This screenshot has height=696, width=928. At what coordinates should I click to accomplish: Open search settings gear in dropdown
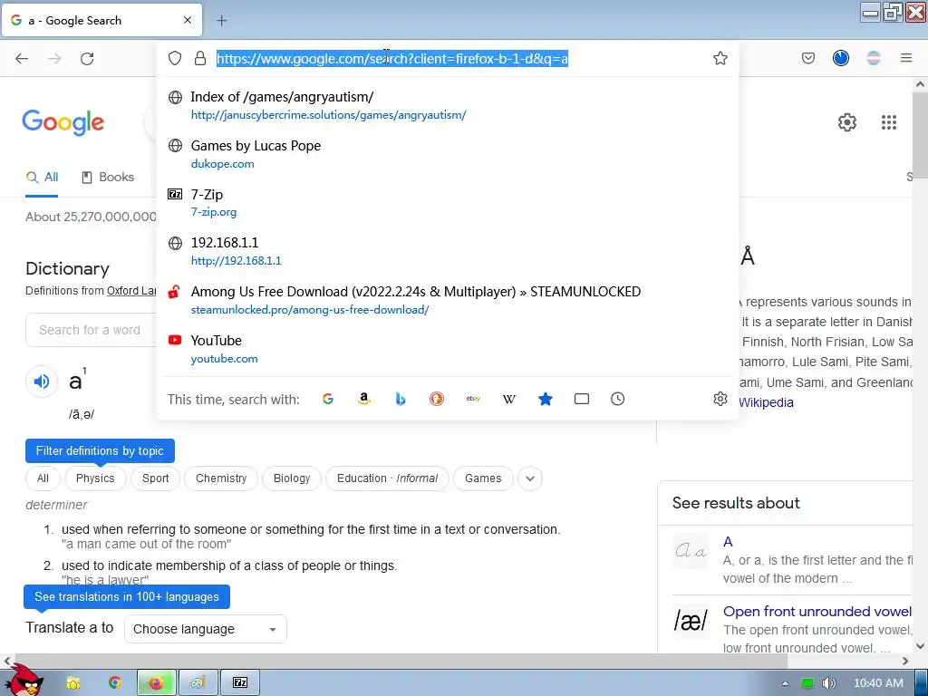click(x=720, y=399)
